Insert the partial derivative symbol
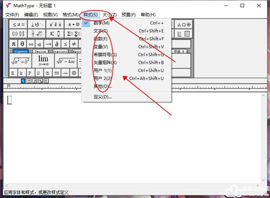This screenshot has height=198, width=270. 57,44
